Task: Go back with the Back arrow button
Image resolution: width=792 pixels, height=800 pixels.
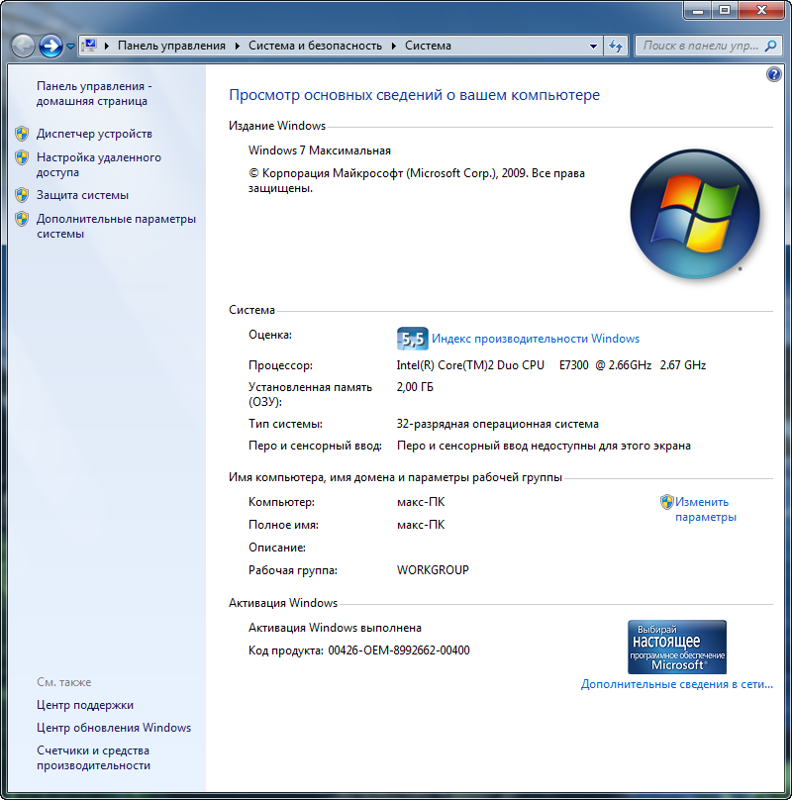Action: coord(23,46)
